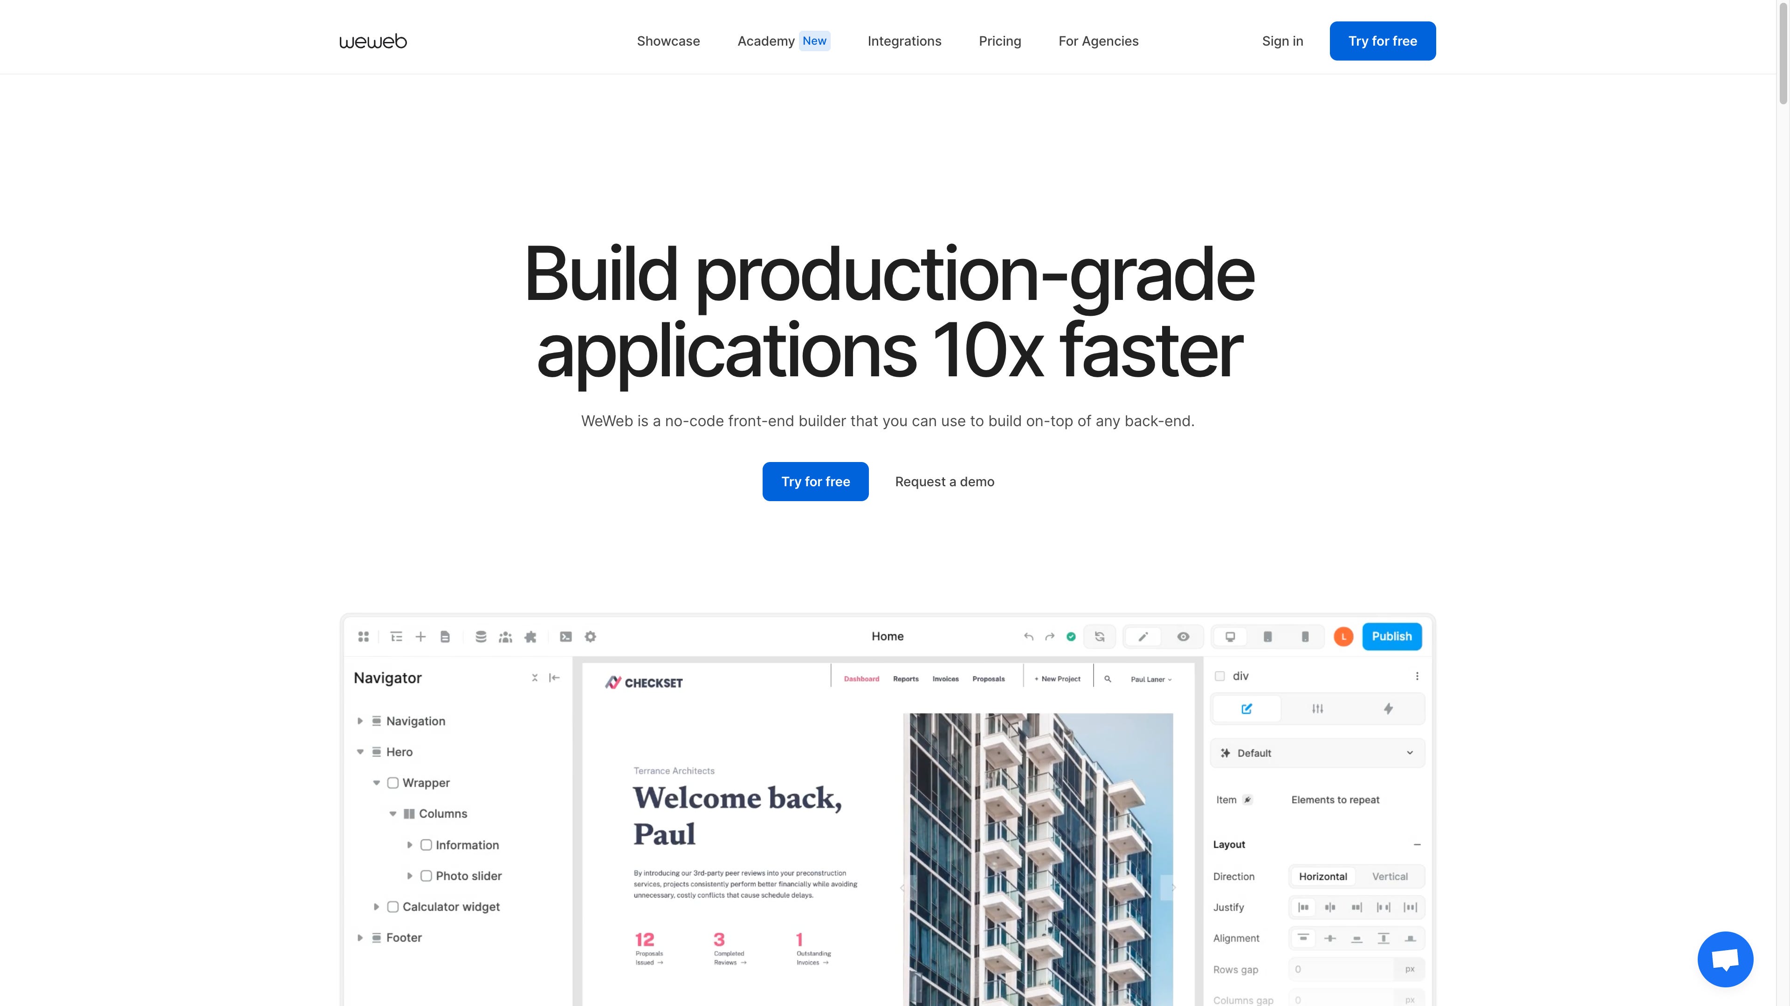
Task: Select justify start icon
Action: pos(1304,907)
